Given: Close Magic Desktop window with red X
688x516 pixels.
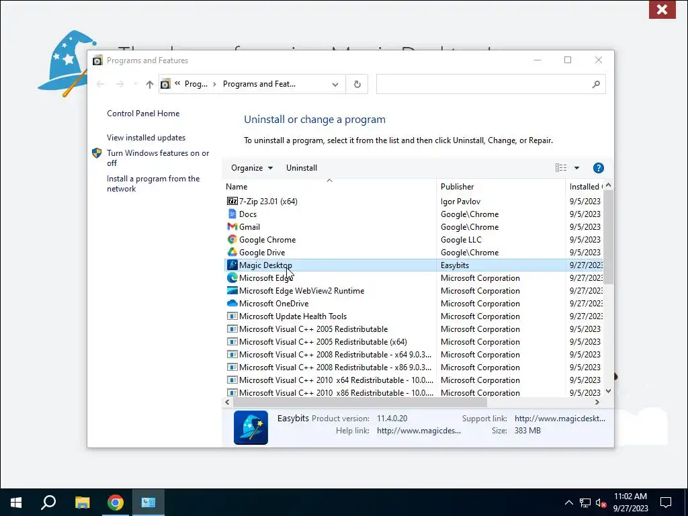Looking at the screenshot, I should click(x=662, y=9).
